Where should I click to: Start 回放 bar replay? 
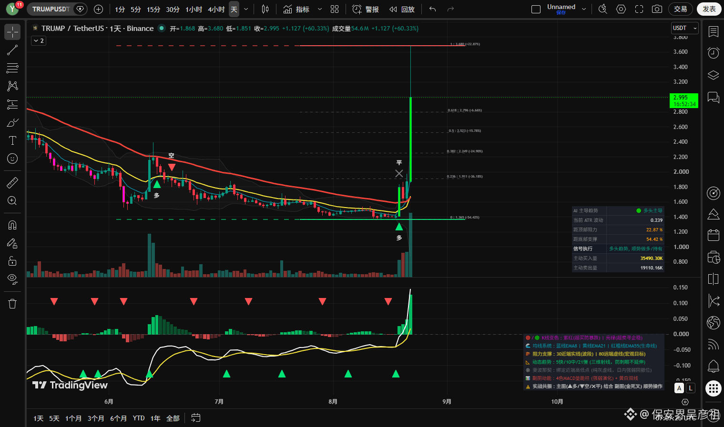pyautogui.click(x=402, y=9)
